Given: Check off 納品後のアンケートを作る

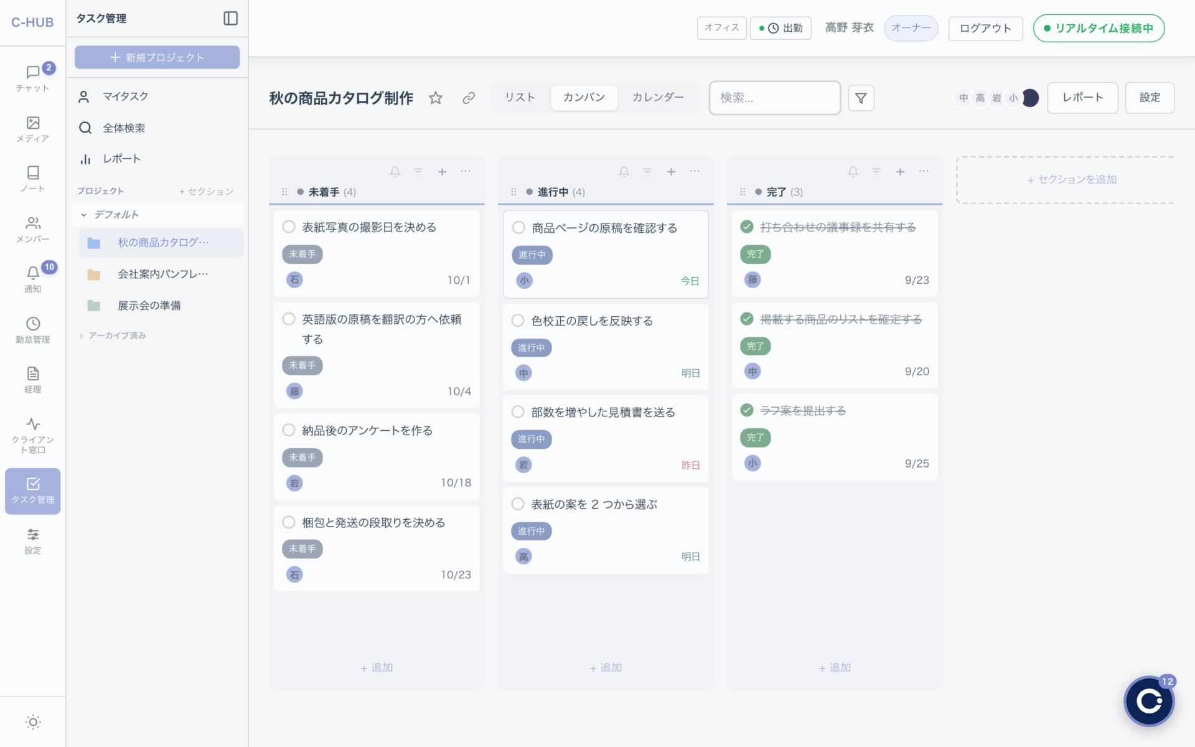Looking at the screenshot, I should (289, 430).
